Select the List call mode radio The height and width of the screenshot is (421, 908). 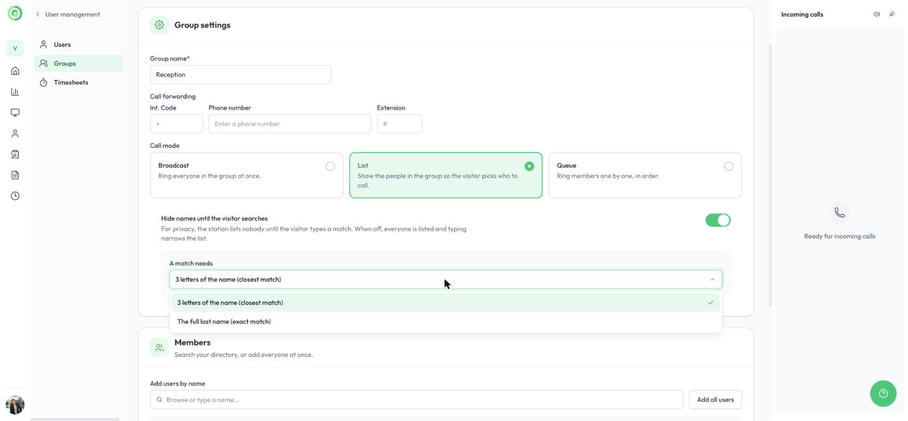[x=529, y=166]
